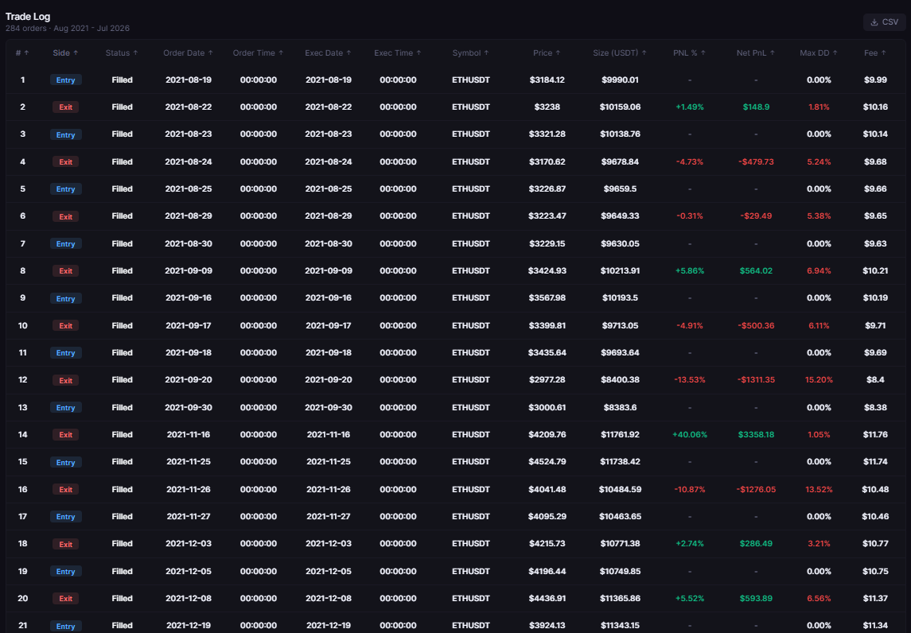The width and height of the screenshot is (911, 633).
Task: Select fee $11.76 cell
Action: pyautogui.click(x=875, y=434)
